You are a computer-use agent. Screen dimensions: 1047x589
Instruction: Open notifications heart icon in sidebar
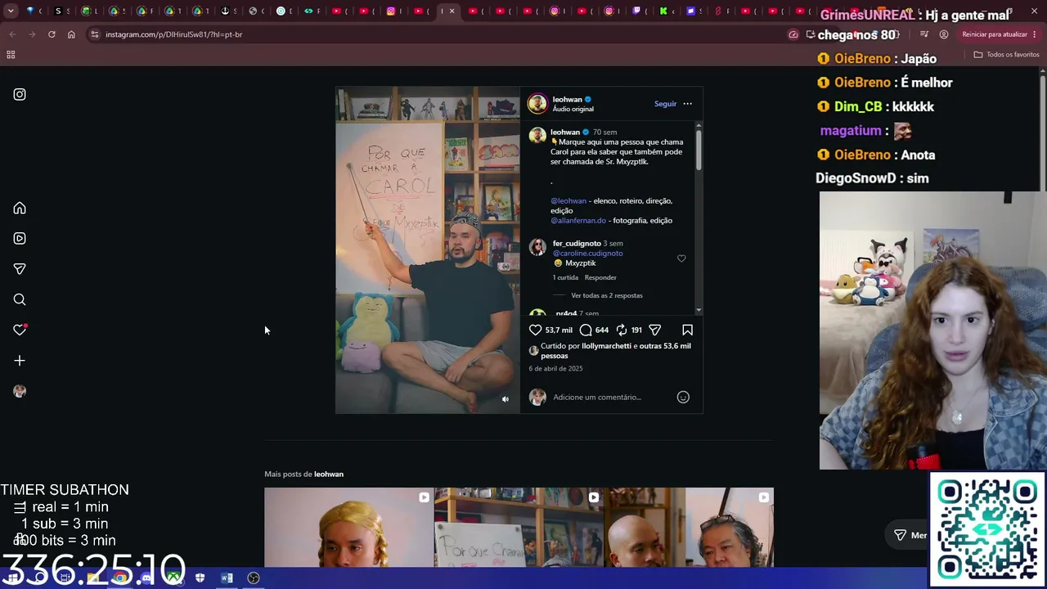pos(20,330)
